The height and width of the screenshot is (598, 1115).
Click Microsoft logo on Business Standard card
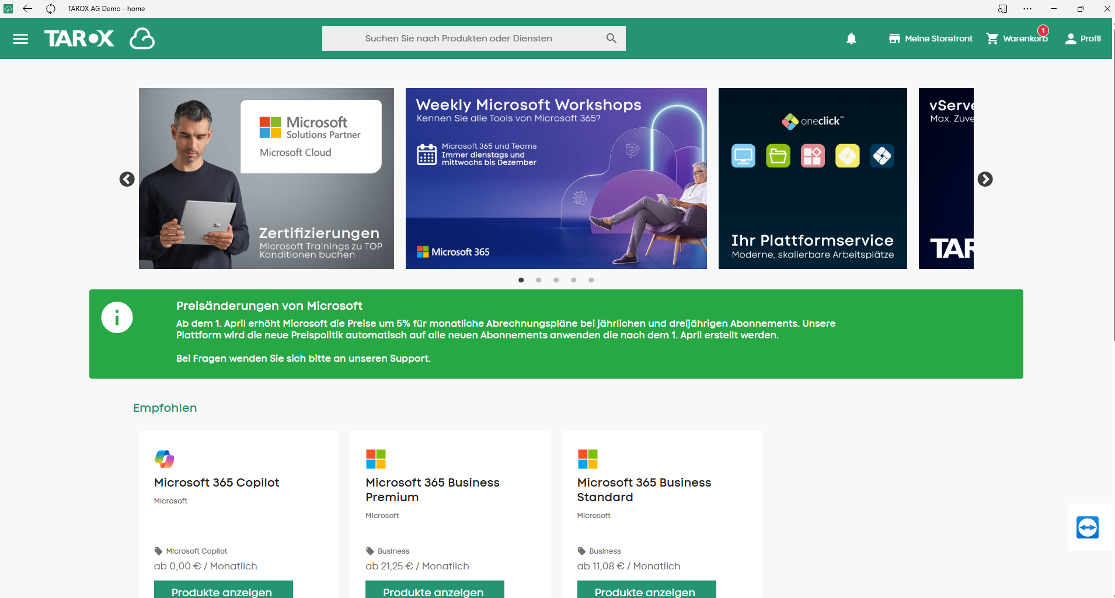coord(587,459)
